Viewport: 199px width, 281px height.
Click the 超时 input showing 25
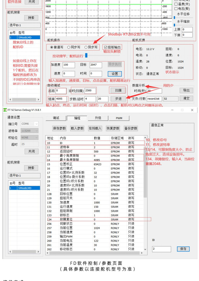point(30,144)
